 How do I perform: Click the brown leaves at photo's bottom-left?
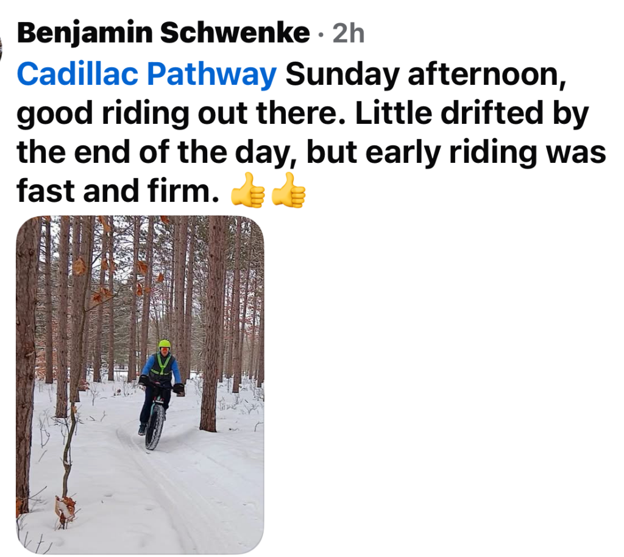[65, 506]
